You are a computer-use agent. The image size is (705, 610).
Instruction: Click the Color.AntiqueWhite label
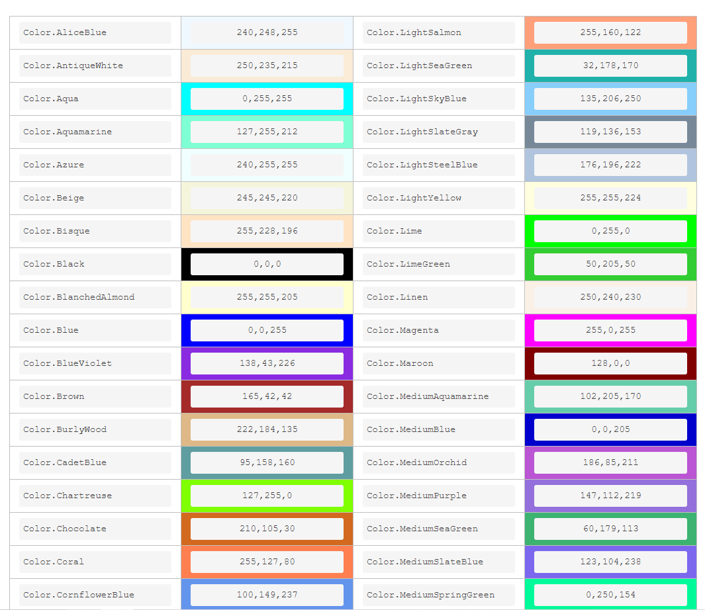(95, 65)
